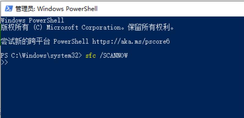Click the 'Windows PowerShell' banner line

tap(32, 20)
